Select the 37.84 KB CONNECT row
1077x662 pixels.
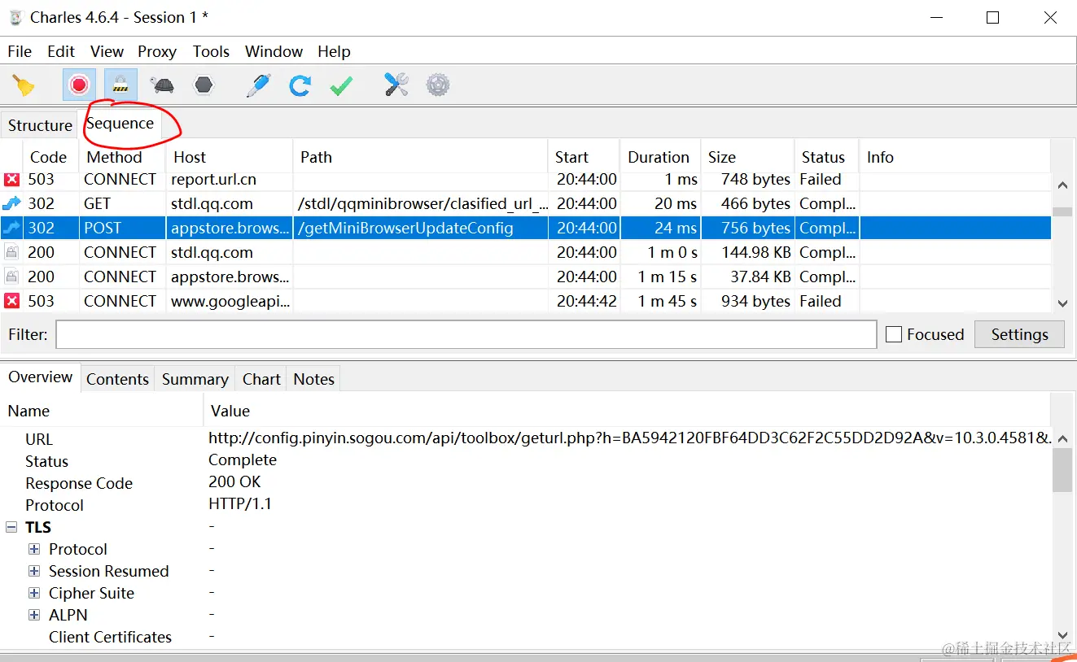tap(526, 277)
